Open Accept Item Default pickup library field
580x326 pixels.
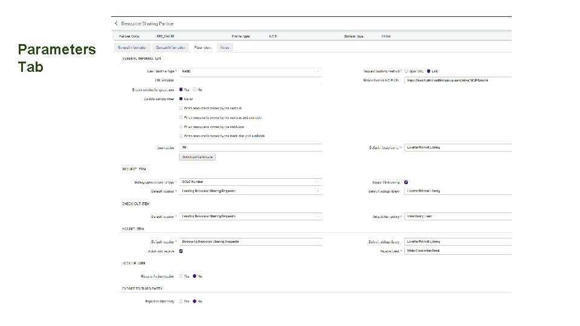[x=458, y=241]
